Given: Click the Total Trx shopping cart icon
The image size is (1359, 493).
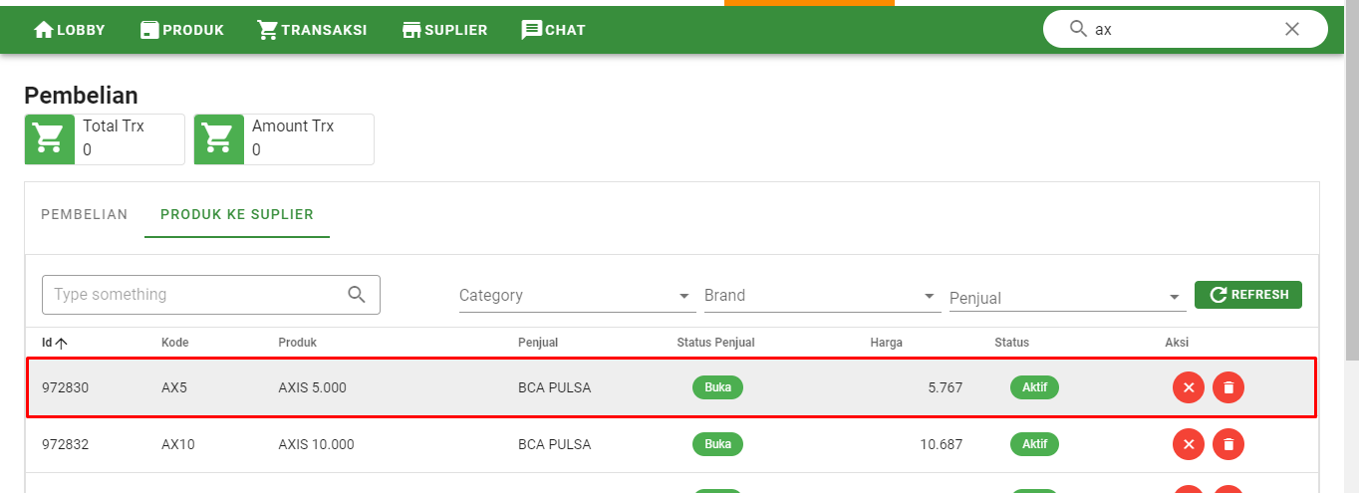Looking at the screenshot, I should [x=50, y=138].
